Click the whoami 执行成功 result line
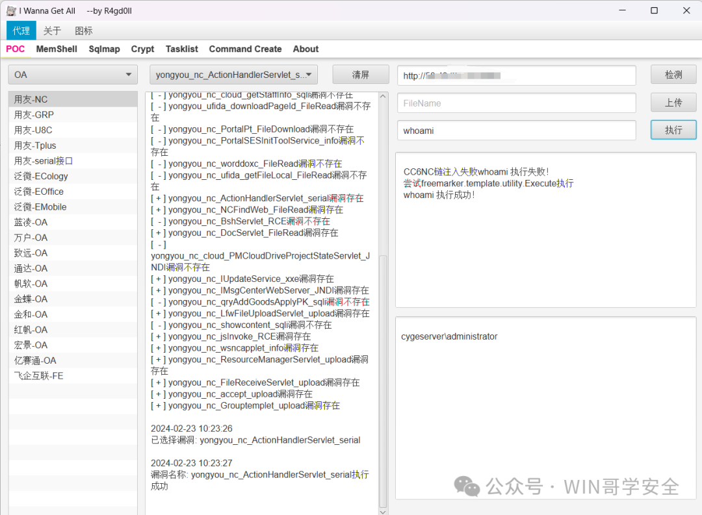This screenshot has height=515, width=702. 439,195
